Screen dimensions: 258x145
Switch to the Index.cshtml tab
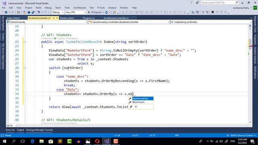(13, 18)
